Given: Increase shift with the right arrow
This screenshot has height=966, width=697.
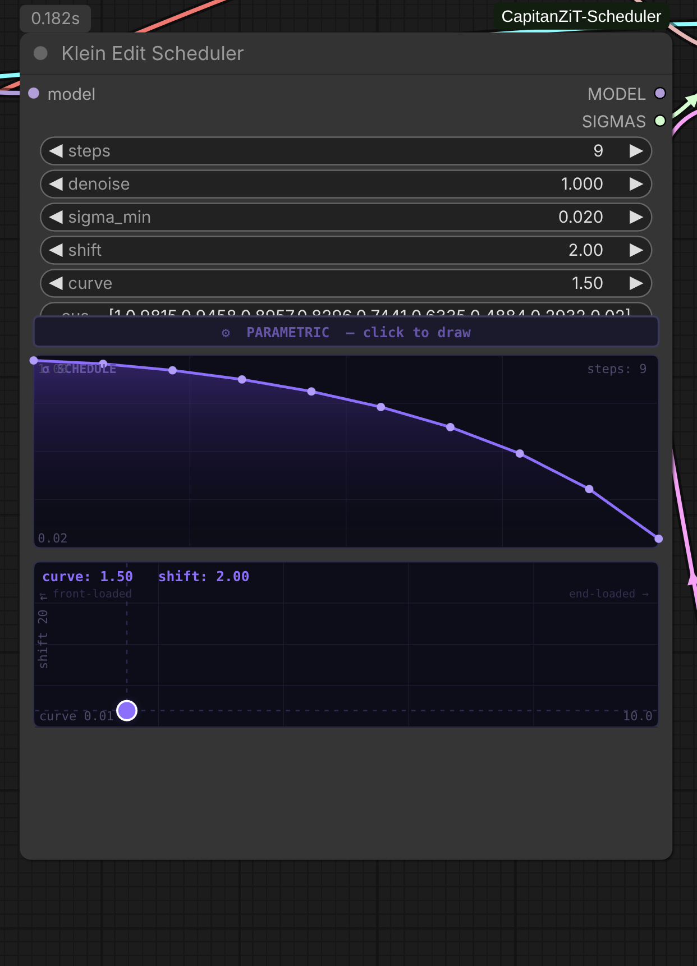Looking at the screenshot, I should click(x=636, y=250).
